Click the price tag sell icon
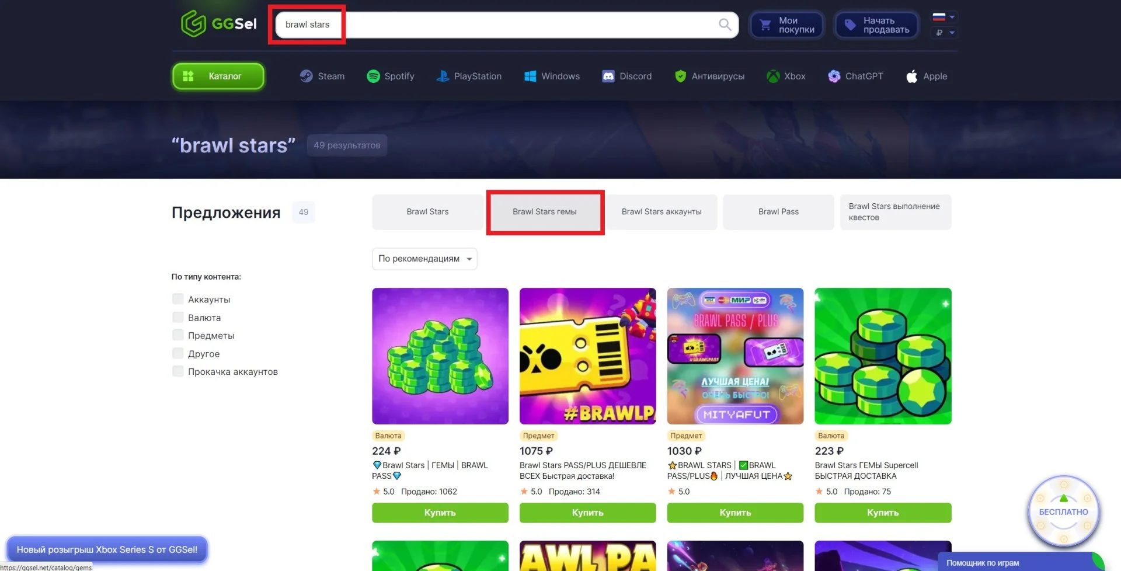Image resolution: width=1121 pixels, height=571 pixels. [x=850, y=25]
